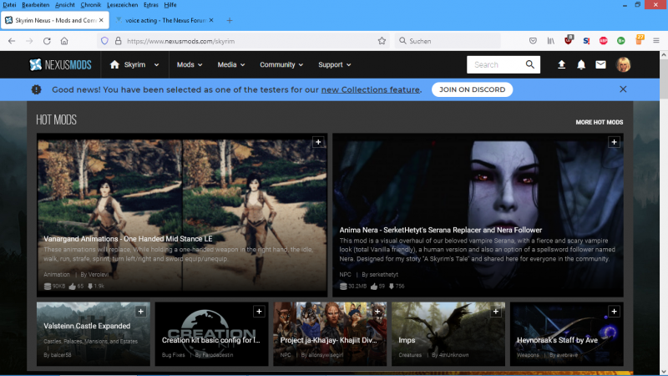Go to the browser home page
The width and height of the screenshot is (668, 376).
pyautogui.click(x=64, y=41)
